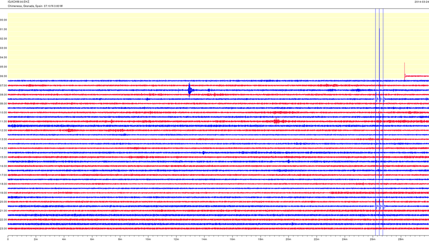Click the blue calibration pulse on the 09:00 trace
The image size is (429, 241).
(380, 99)
